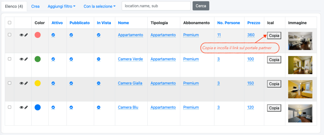324x135 pixels.
Task: Click the yellow color circle for Camera Gialla
Action: tap(38, 83)
